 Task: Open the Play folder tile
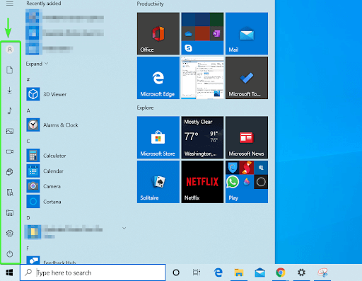click(247, 182)
